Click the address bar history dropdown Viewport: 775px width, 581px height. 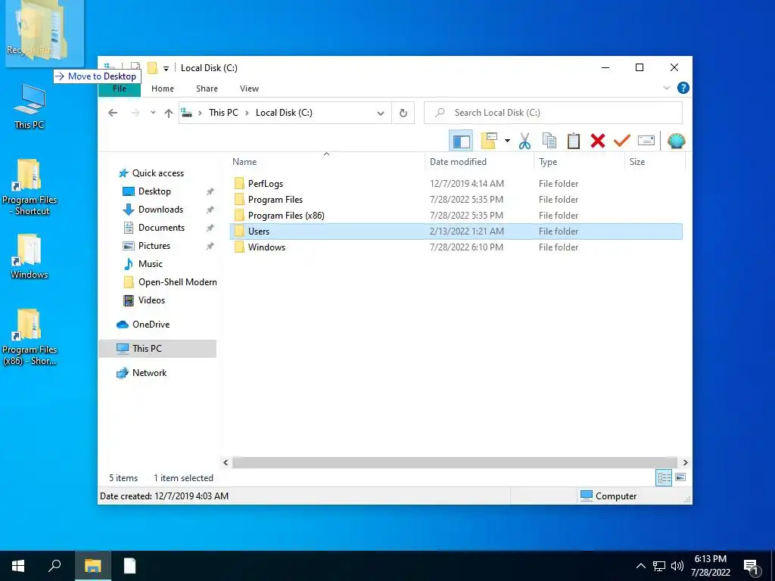[x=381, y=113]
